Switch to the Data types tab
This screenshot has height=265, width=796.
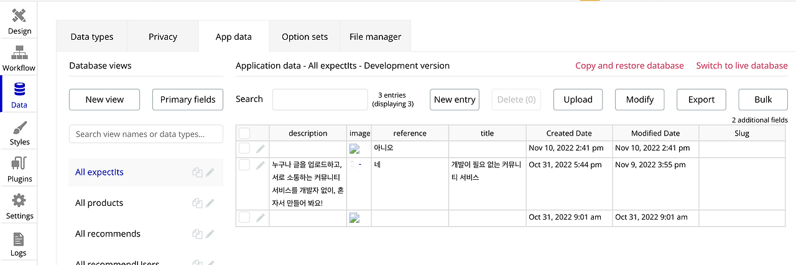pos(92,37)
